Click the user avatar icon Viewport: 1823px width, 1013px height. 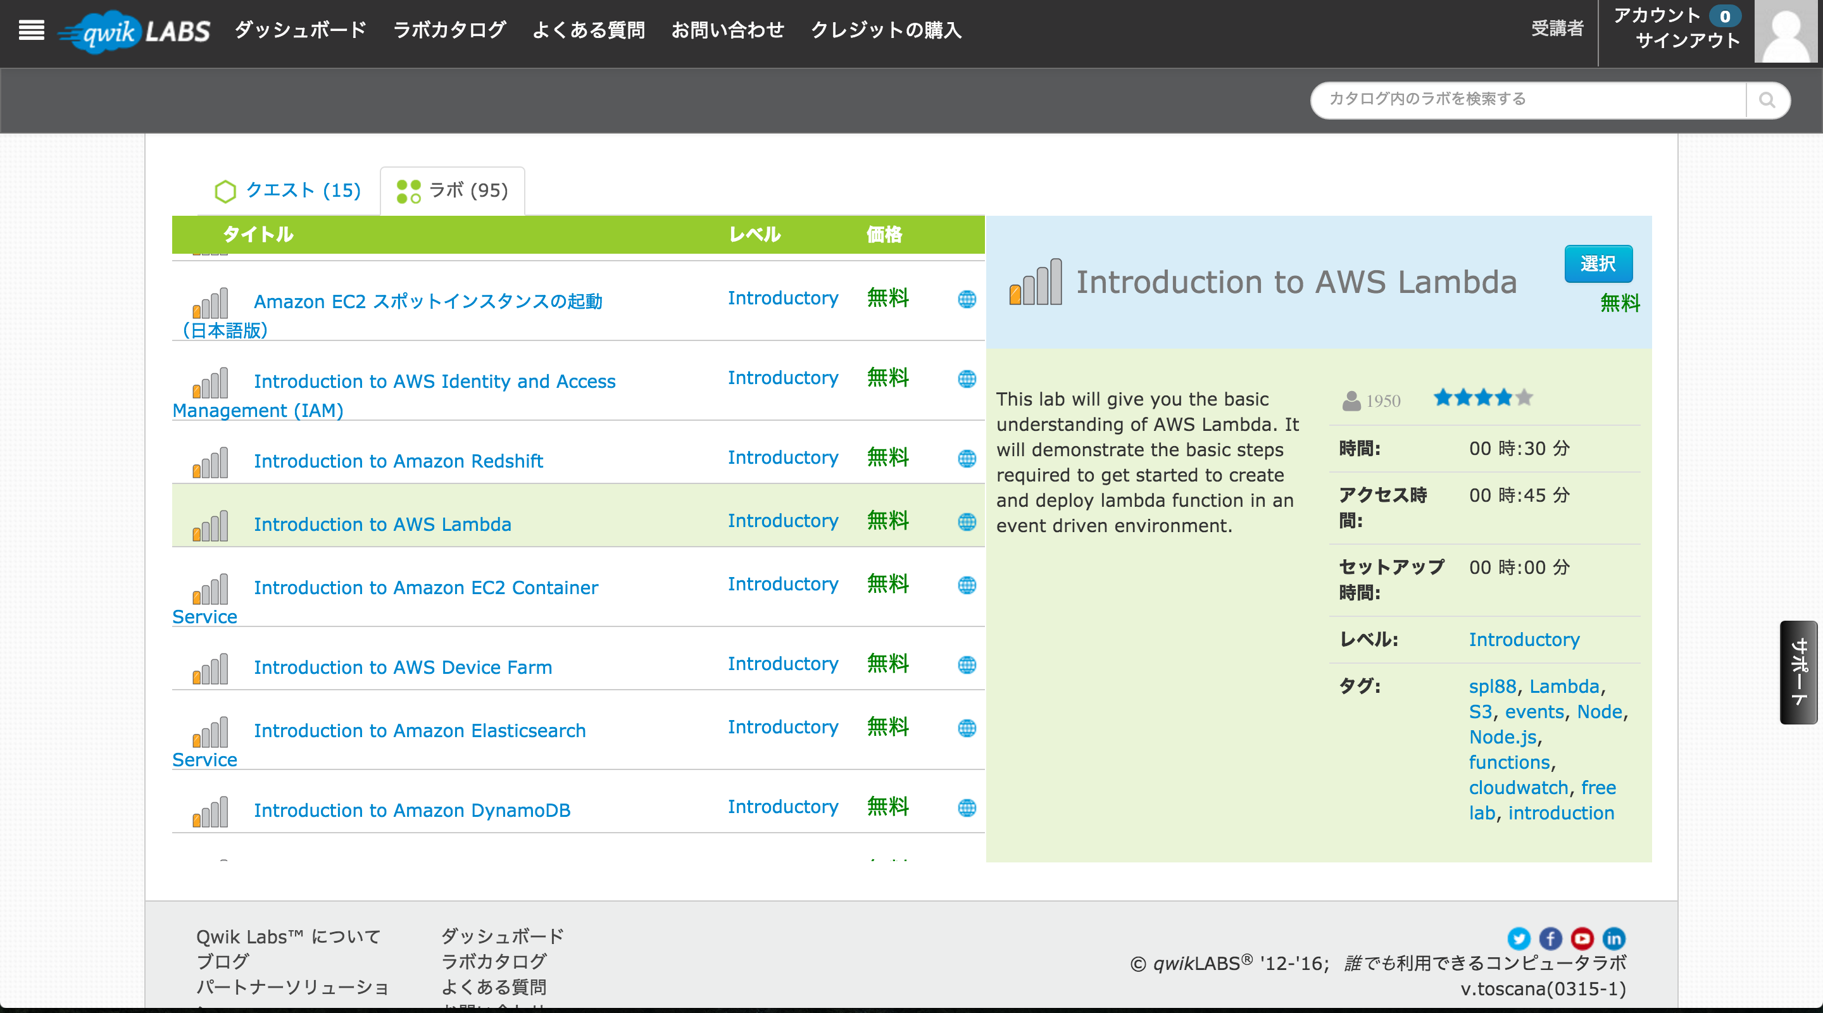[x=1786, y=32]
